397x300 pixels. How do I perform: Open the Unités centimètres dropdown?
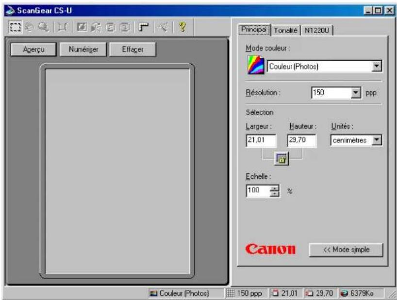[x=357, y=140]
